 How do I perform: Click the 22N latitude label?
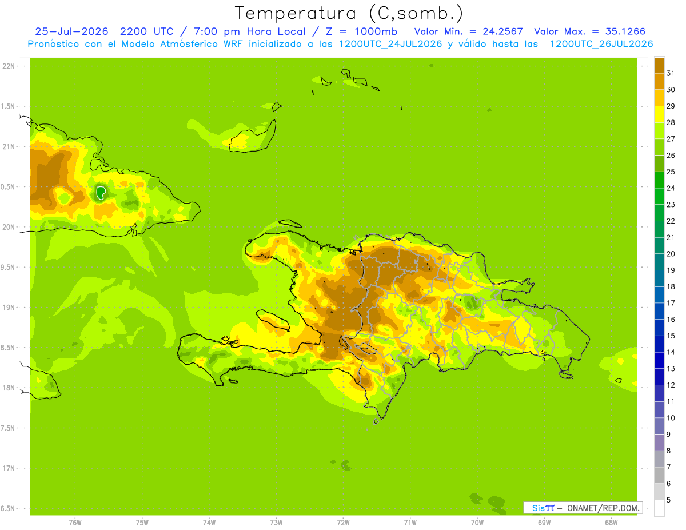[8, 66]
